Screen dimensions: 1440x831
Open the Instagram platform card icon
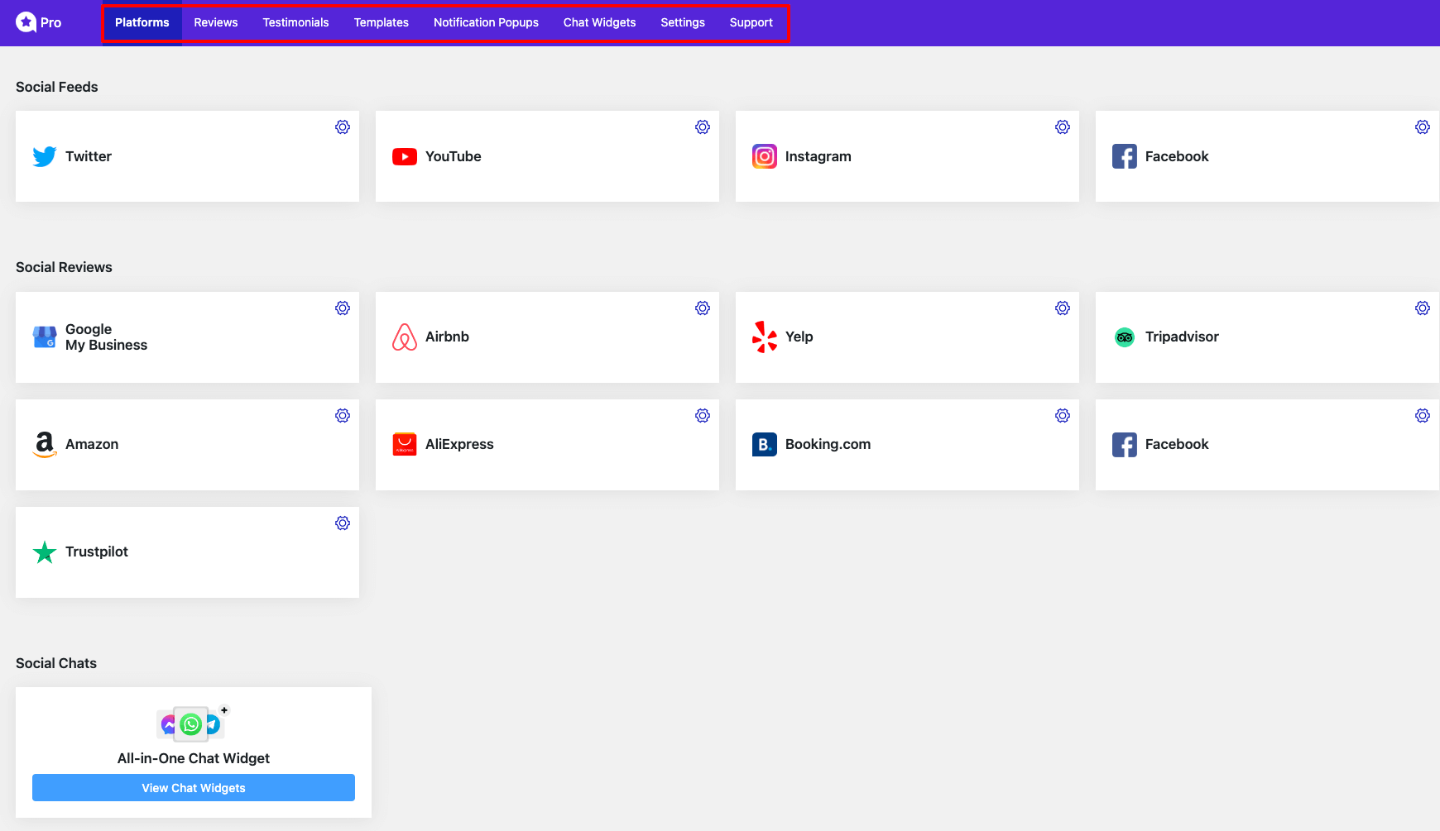tap(764, 156)
